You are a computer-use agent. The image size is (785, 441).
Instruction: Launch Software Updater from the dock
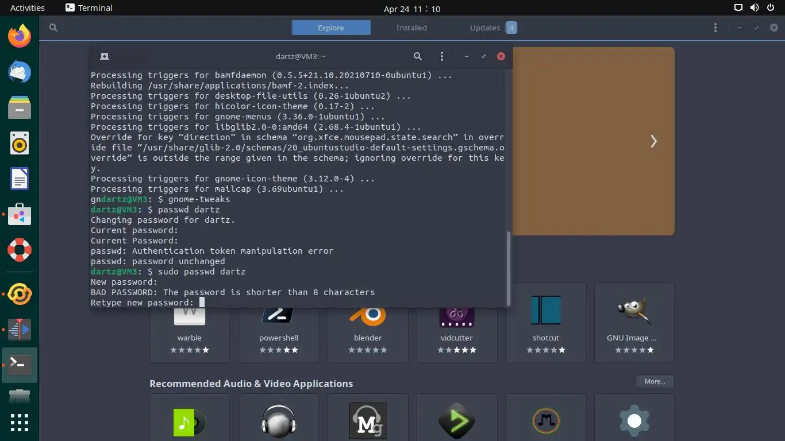[x=20, y=294]
